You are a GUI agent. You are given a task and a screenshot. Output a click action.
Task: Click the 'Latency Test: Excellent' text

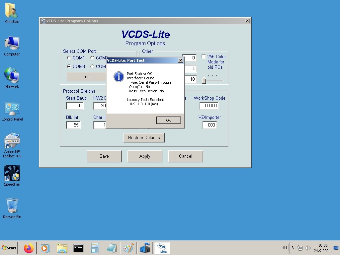coord(145,100)
